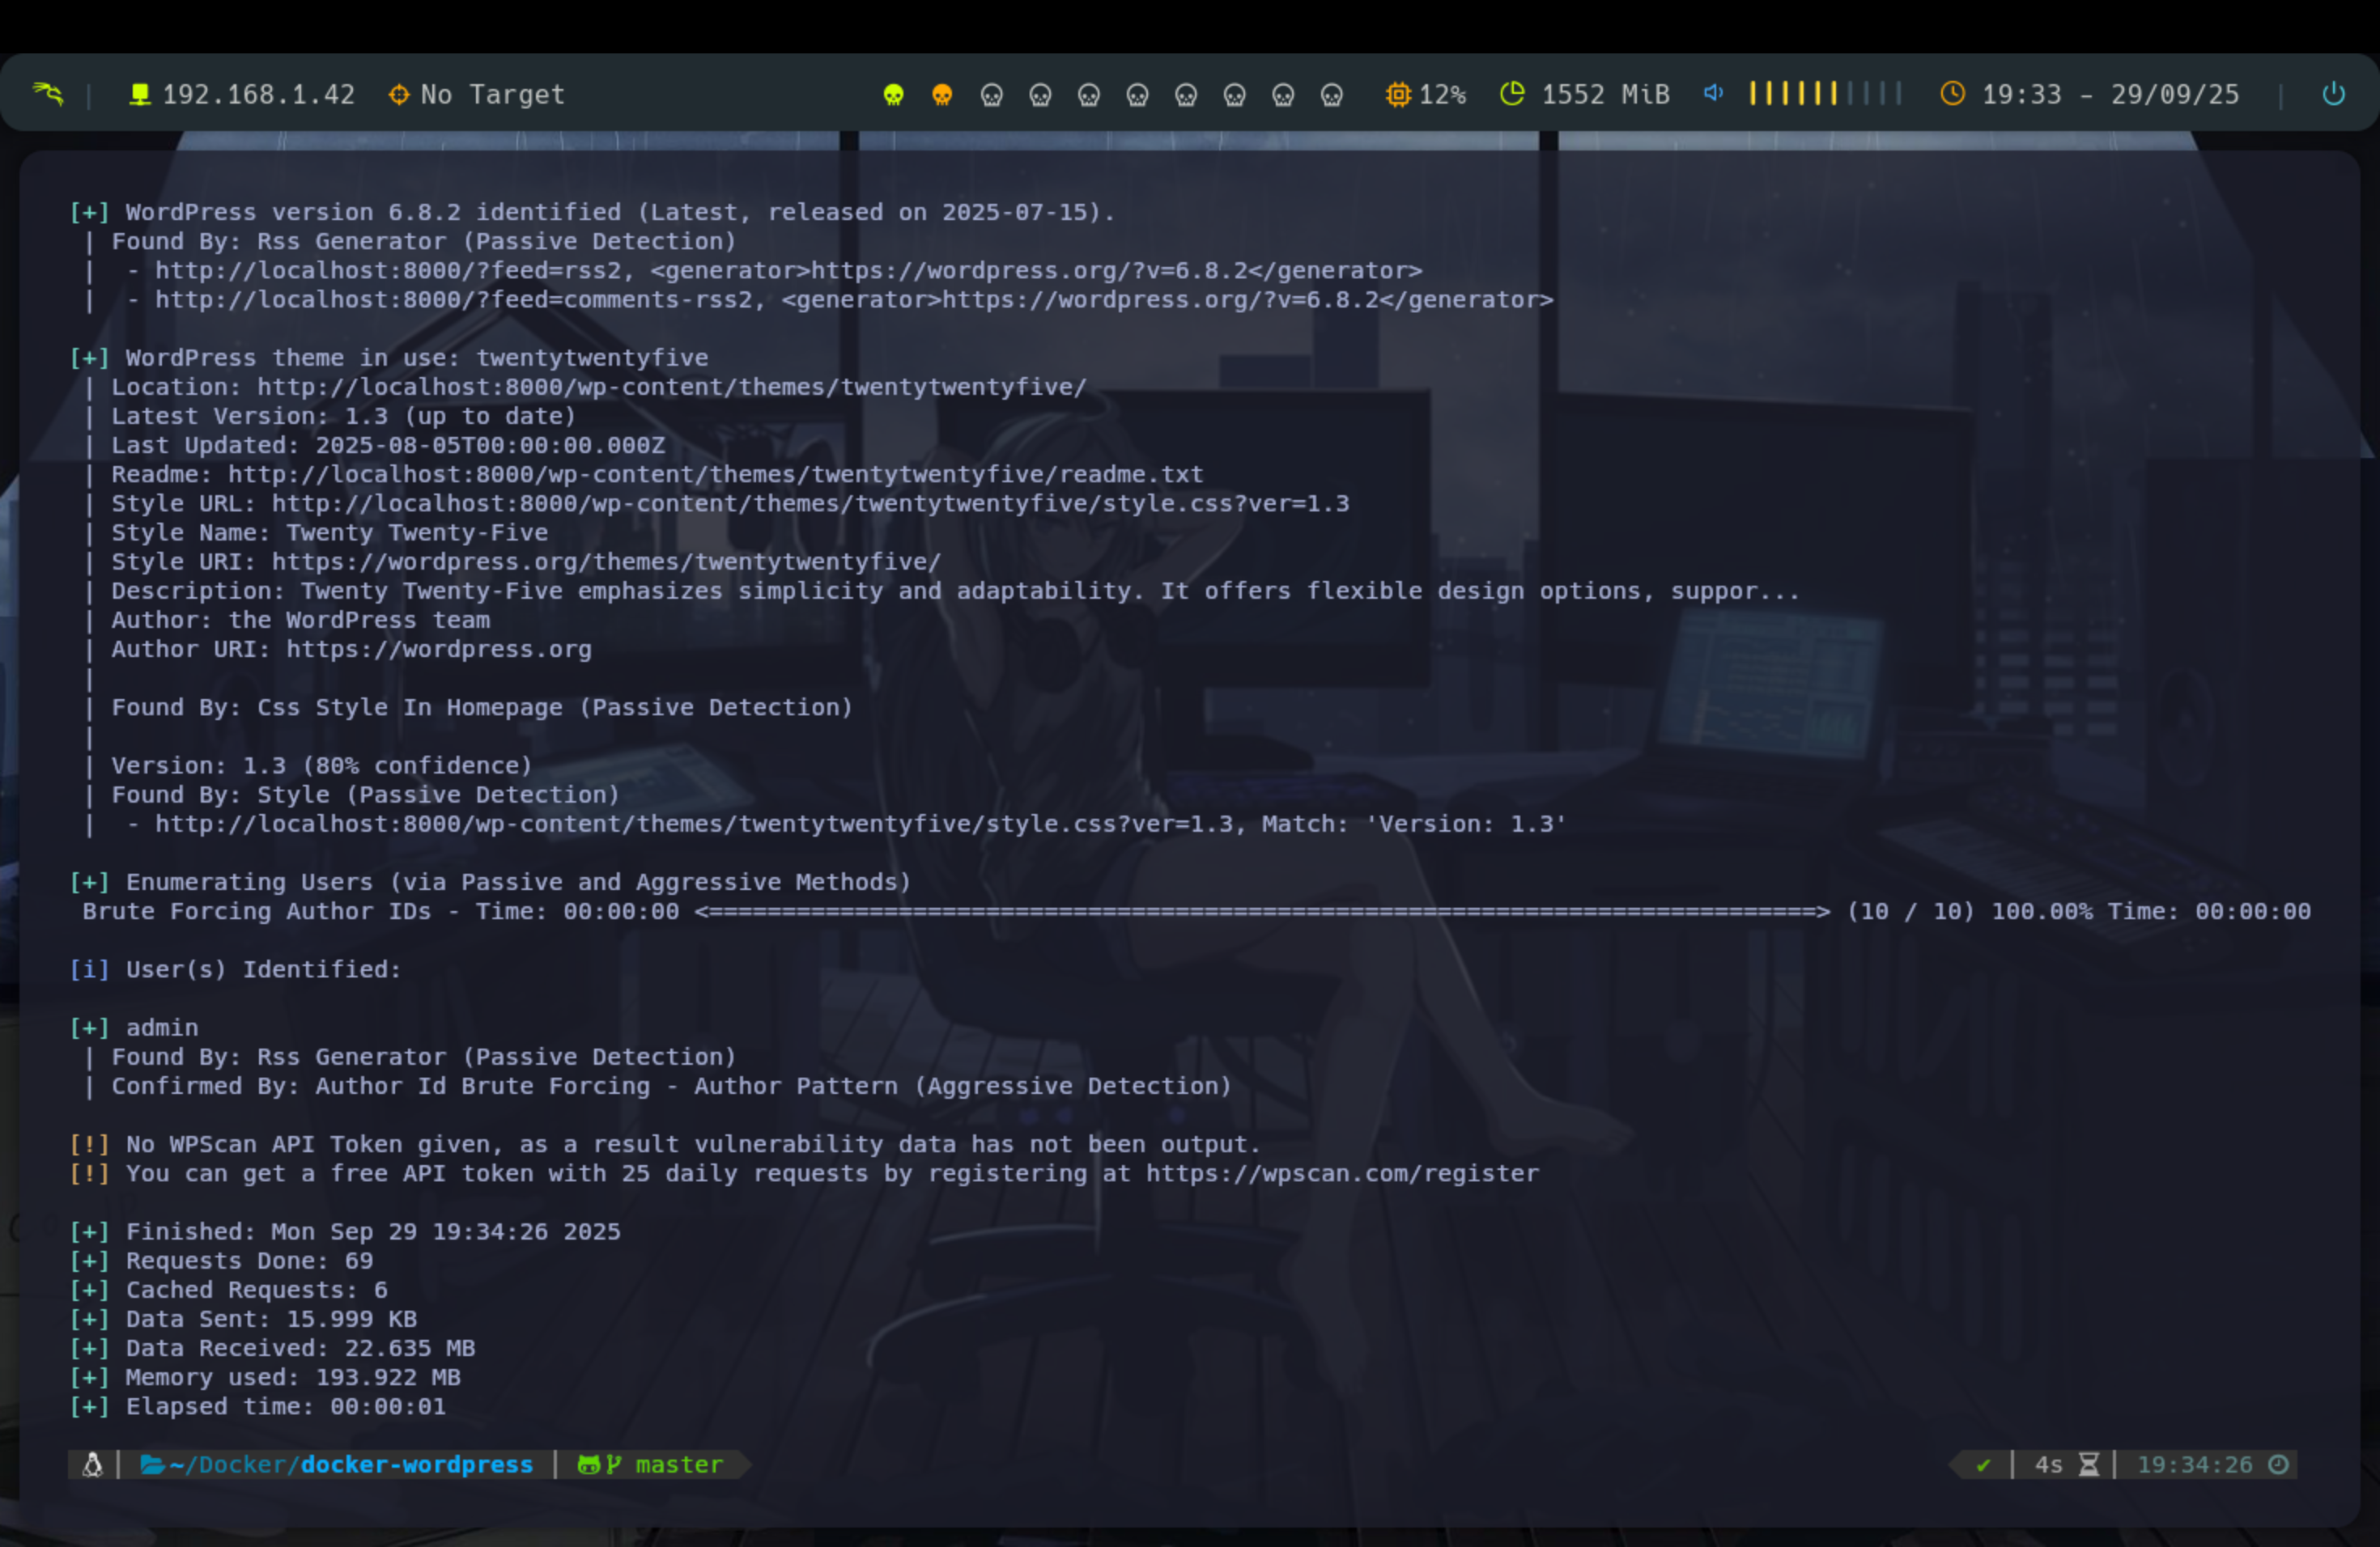Click the memory usage pie icon

point(1512,93)
